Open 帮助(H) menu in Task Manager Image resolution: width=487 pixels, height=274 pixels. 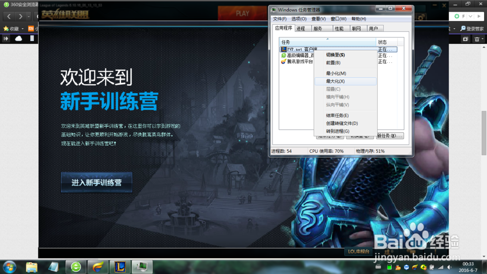[x=358, y=19]
